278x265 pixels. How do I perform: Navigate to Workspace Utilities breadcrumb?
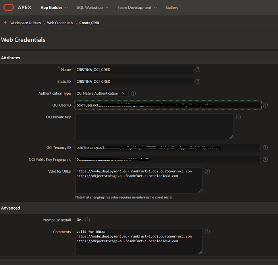(x=25, y=23)
